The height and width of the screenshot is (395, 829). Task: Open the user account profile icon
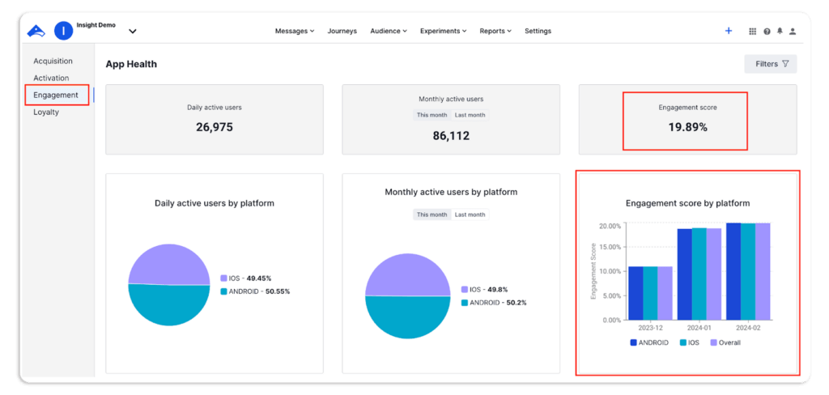[x=793, y=32]
